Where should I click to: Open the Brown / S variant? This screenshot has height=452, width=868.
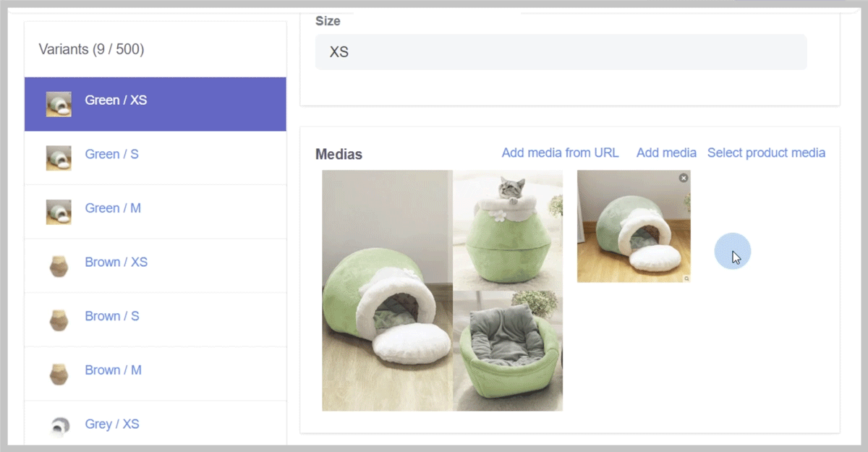pos(112,316)
